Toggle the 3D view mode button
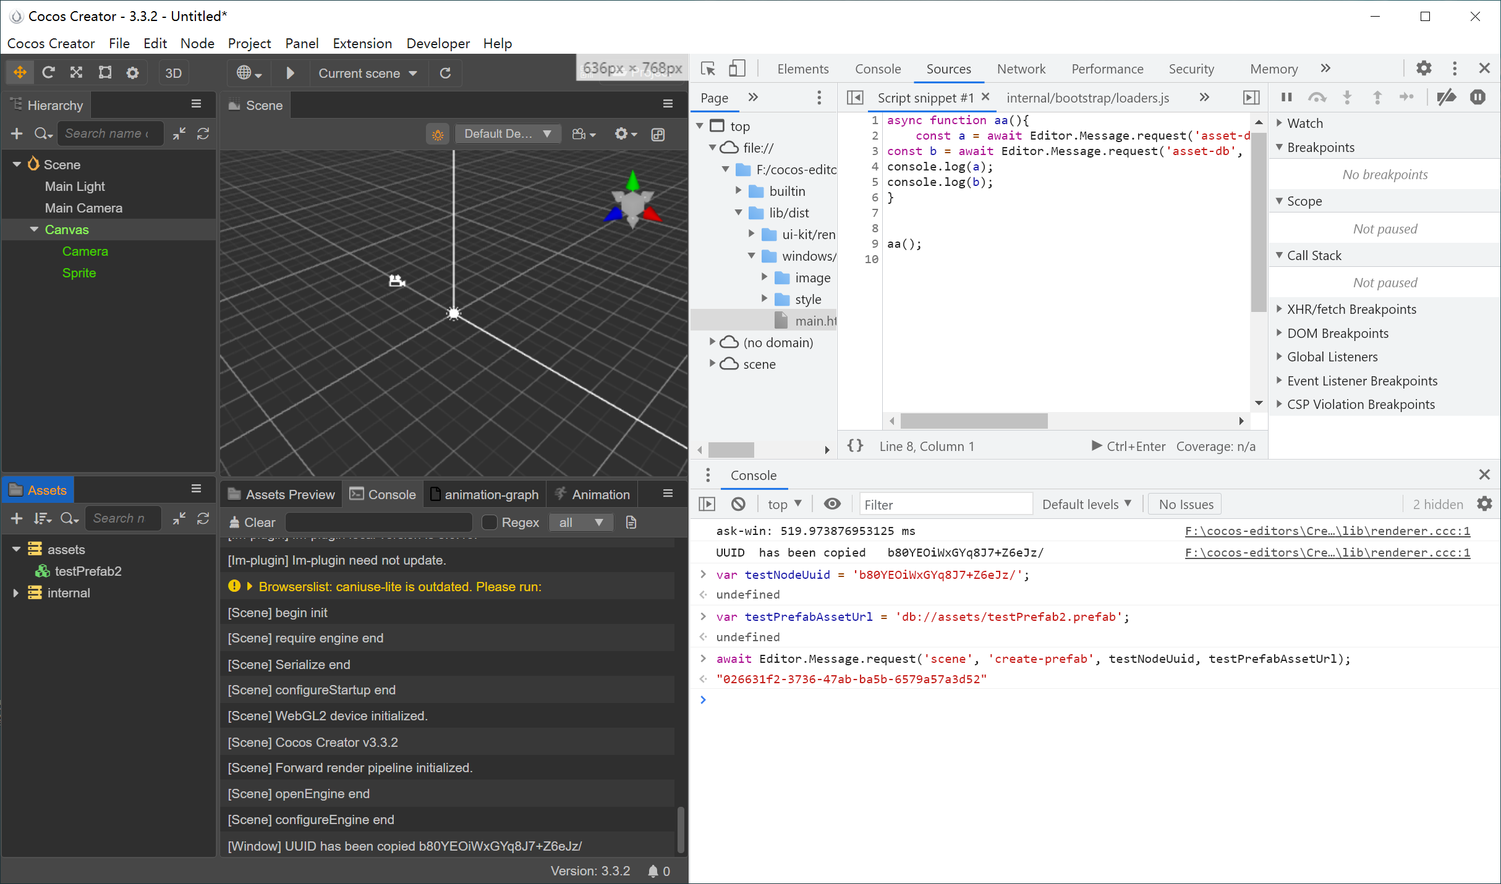Screen dimensions: 1501x884 point(174,73)
